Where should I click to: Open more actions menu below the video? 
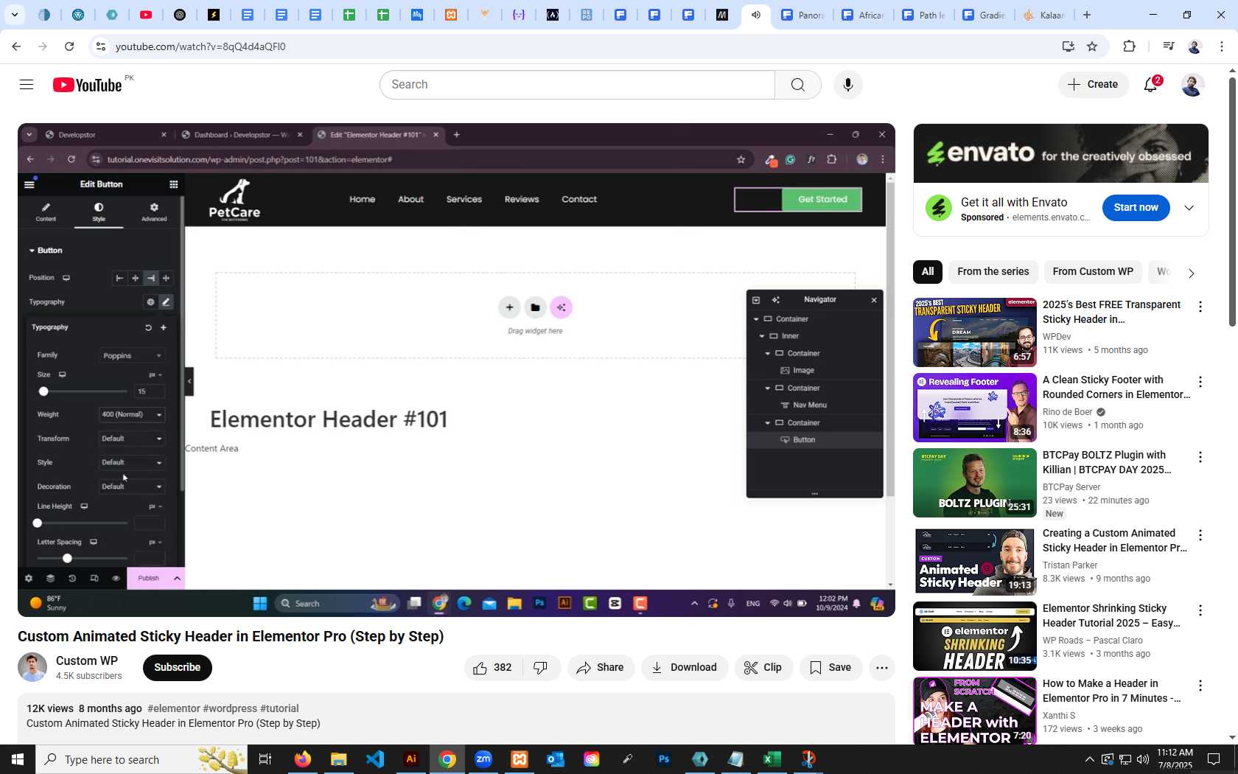pos(882,668)
